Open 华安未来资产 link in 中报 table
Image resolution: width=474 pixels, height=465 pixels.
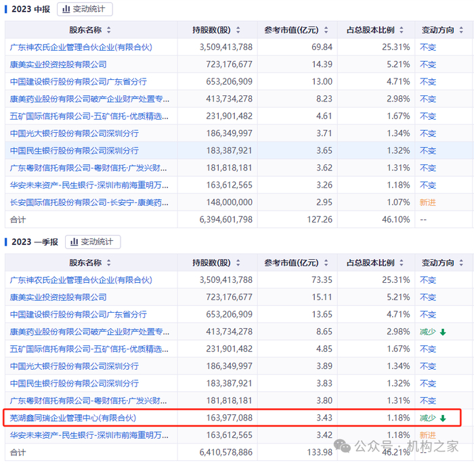(x=89, y=185)
